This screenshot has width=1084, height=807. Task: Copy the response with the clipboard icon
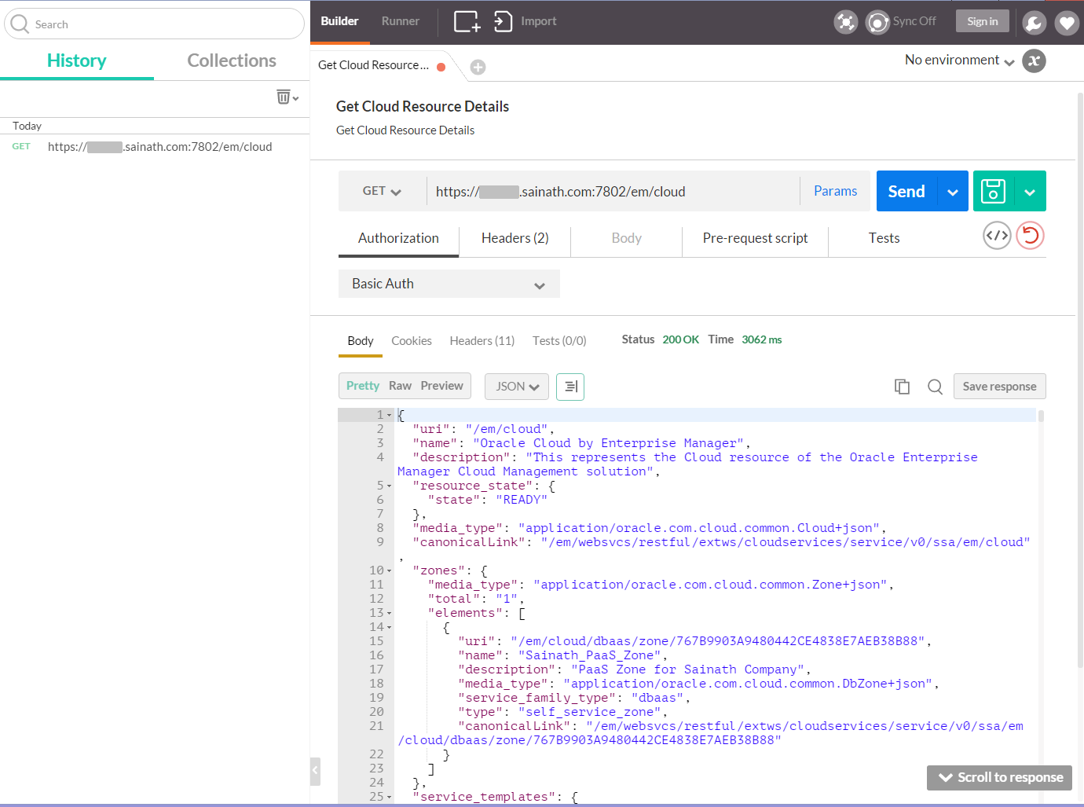[x=902, y=387]
